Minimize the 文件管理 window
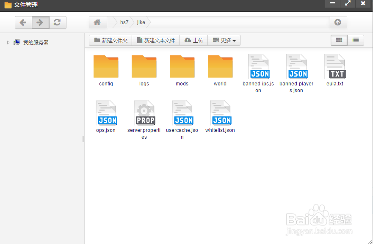Image resolution: width=373 pixels, height=244 pixels. click(332, 3)
